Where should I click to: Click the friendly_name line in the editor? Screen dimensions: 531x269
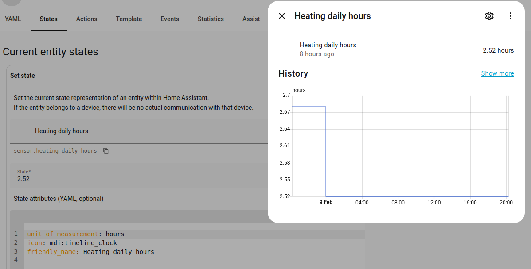[90, 252]
